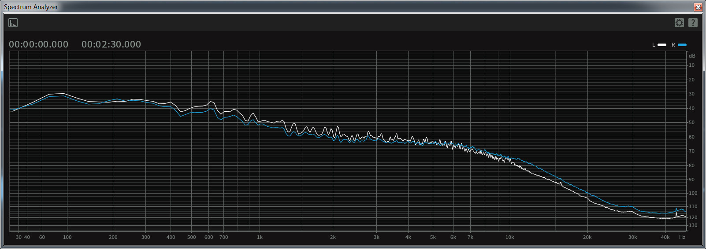Toggle the blue R channel legend swatch
706x249 pixels.
682,45
